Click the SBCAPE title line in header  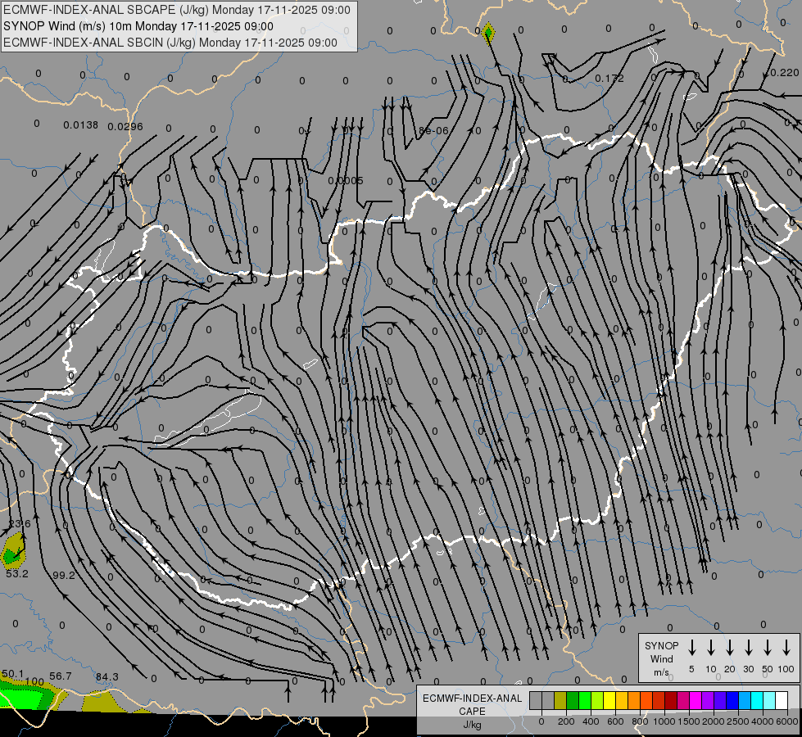(177, 10)
